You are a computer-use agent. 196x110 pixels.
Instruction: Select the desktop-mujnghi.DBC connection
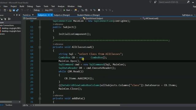(x=11, y=28)
